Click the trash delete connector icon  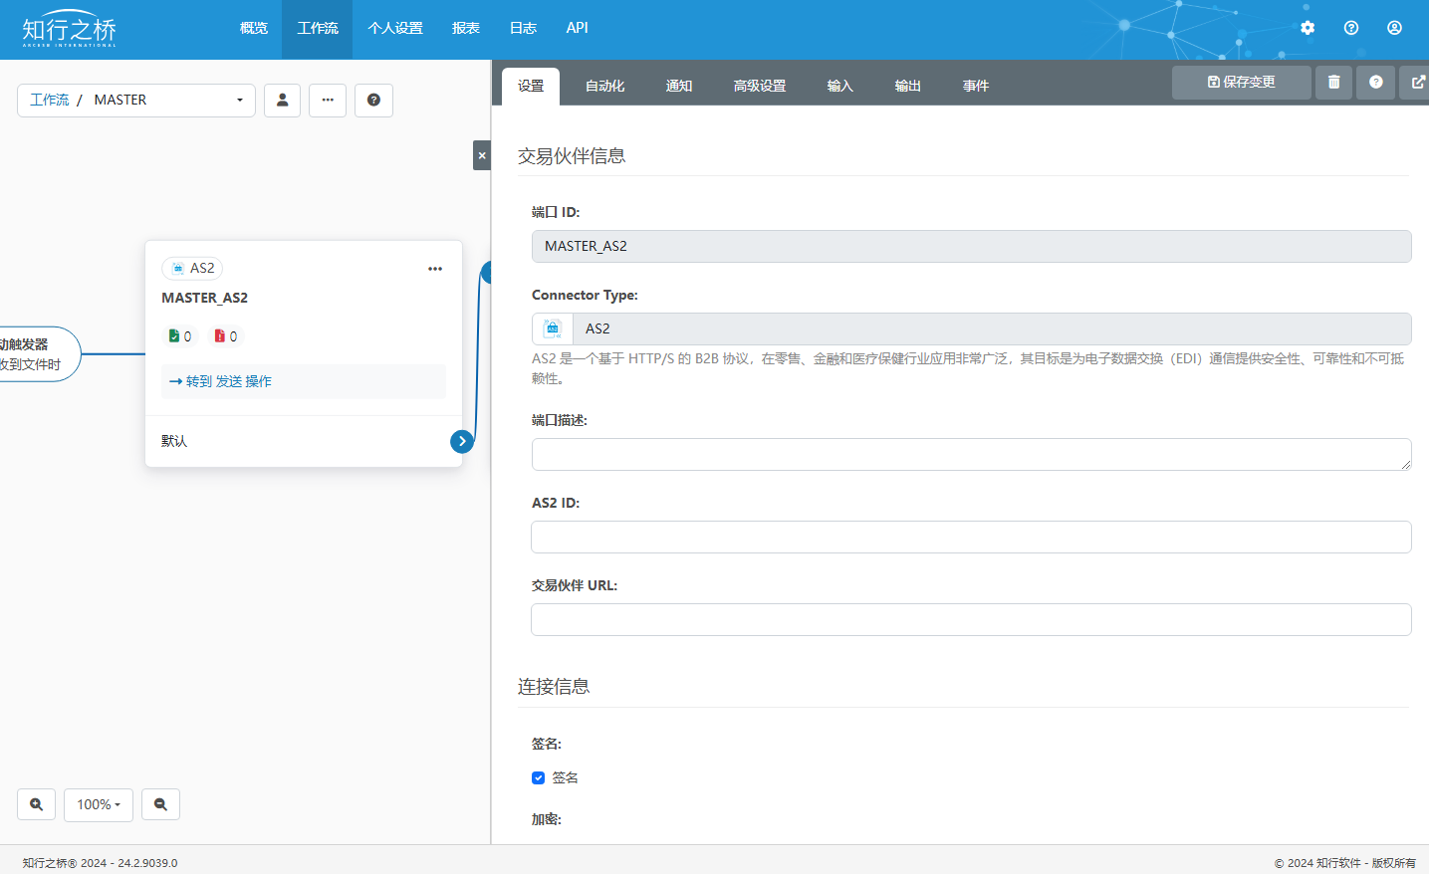coord(1333,83)
